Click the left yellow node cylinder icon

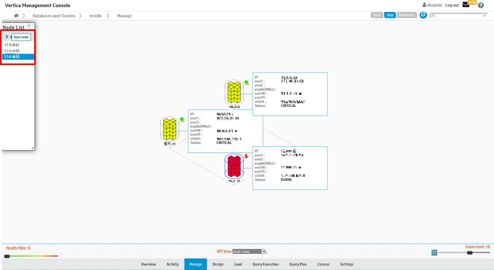coord(169,129)
